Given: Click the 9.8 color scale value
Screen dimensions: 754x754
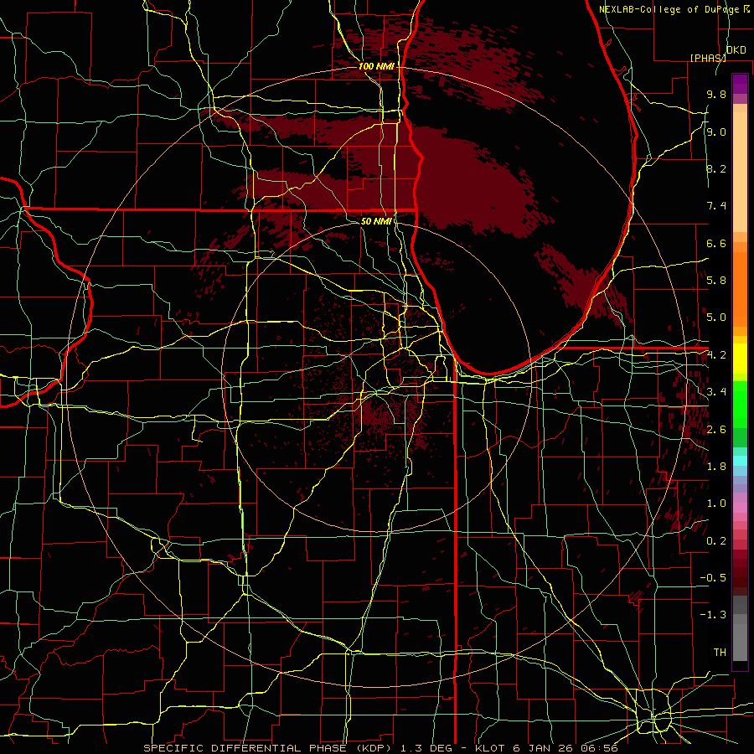Looking at the screenshot, I should pyautogui.click(x=716, y=95).
